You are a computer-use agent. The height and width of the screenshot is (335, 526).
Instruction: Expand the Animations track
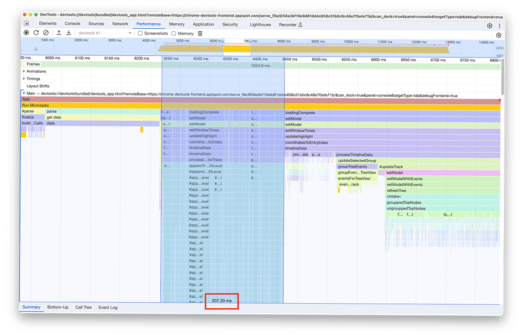[24, 71]
